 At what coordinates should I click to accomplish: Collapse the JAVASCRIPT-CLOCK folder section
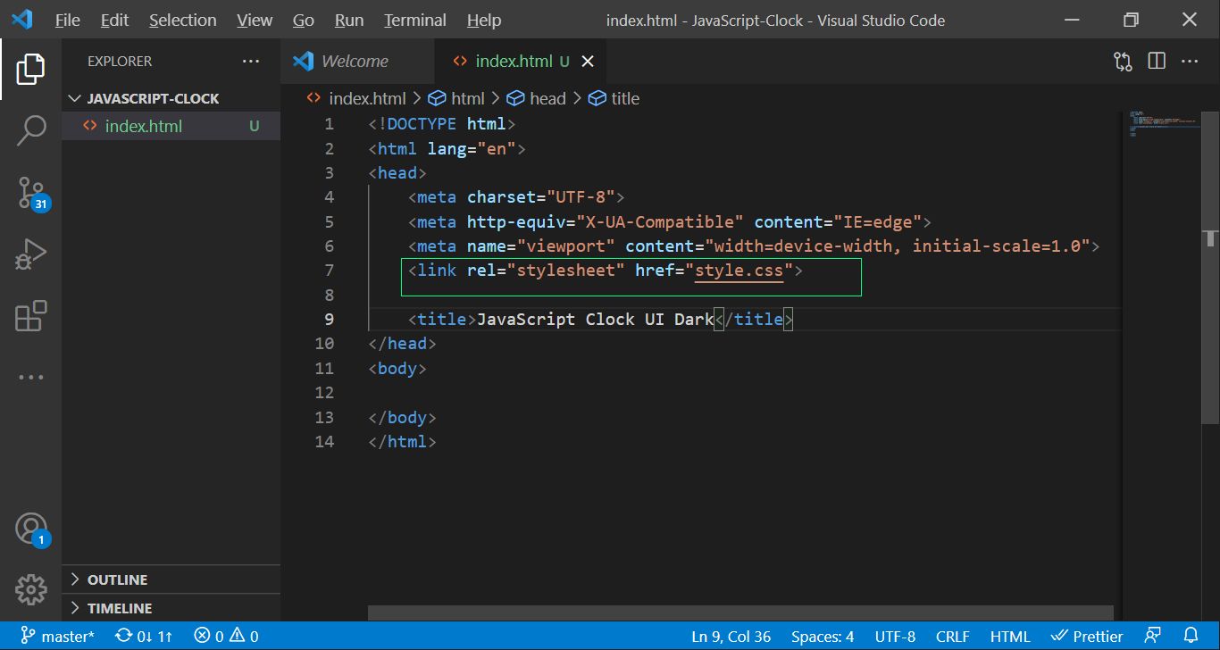tap(171, 98)
